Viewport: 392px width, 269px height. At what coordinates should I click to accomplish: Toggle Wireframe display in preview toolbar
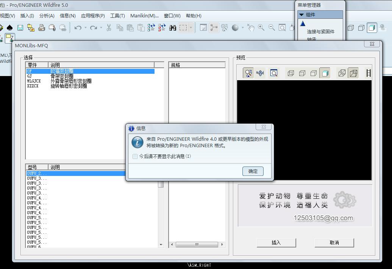pos(291,73)
